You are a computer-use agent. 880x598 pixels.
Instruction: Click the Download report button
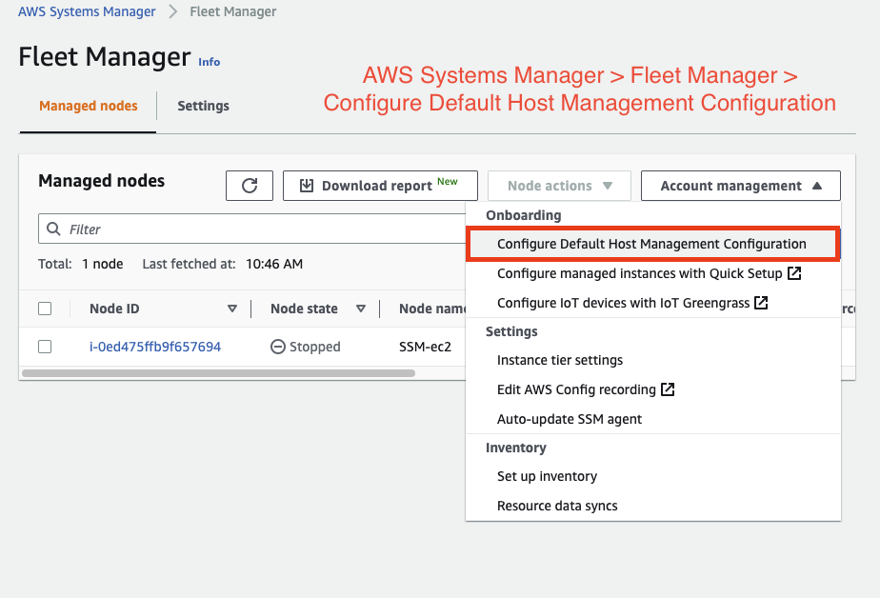pos(379,186)
